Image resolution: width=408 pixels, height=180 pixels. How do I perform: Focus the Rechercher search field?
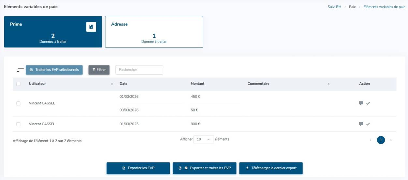pos(139,70)
